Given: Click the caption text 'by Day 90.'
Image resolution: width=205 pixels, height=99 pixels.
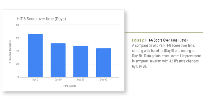Looking at the screenshot, I should (x=139, y=66).
